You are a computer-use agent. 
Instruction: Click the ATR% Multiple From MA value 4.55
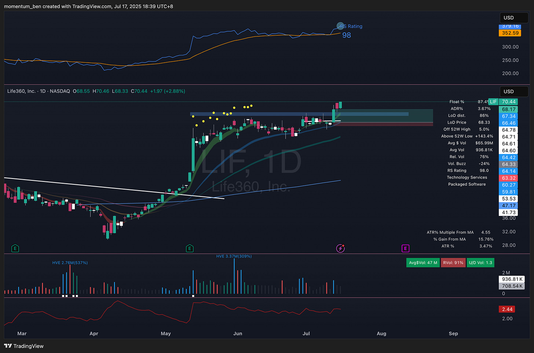[486, 232]
